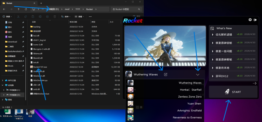Open the Mods folder in sidebar
The width and height of the screenshot is (262, 122).
11,66
